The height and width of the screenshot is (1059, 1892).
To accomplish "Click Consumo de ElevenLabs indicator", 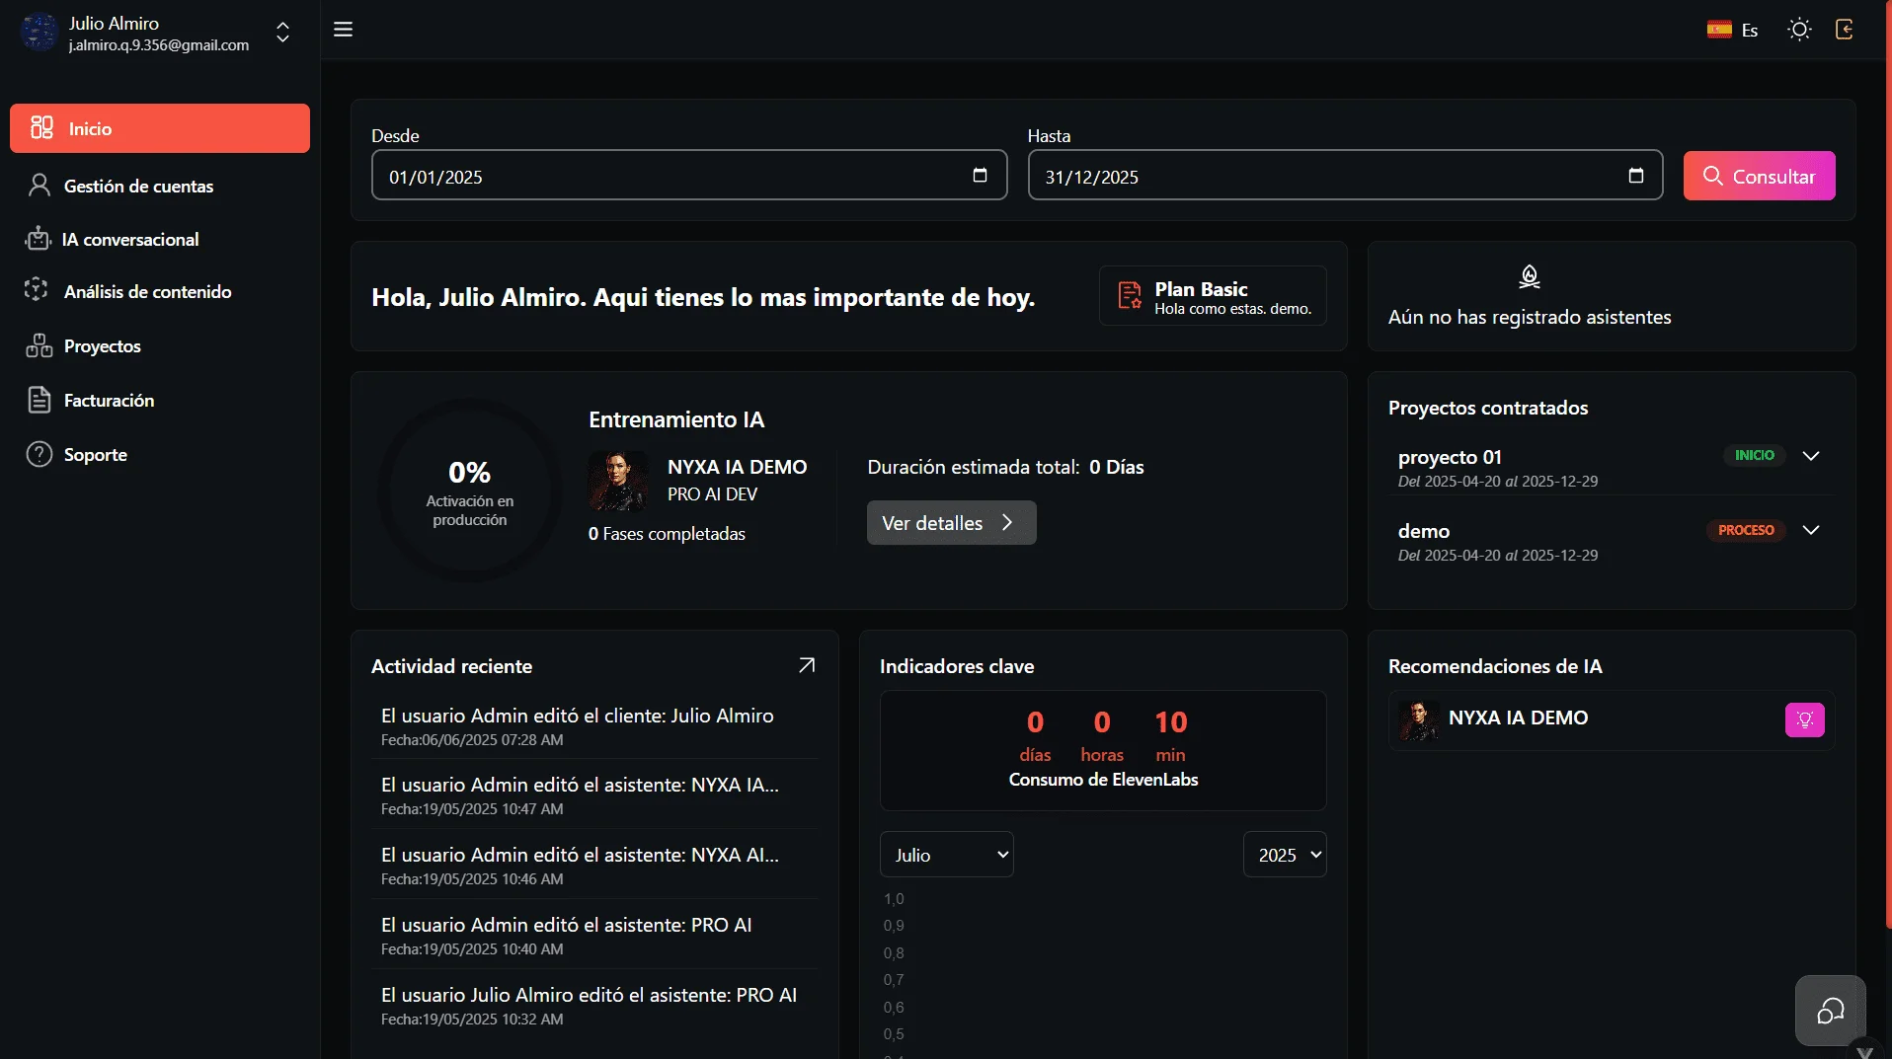I will tap(1102, 750).
